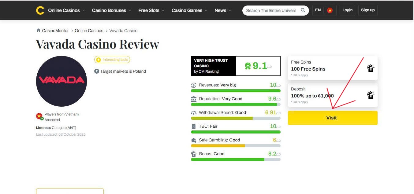Click the T&C progress bar
Viewport: 414px width, 194px height.
point(236,132)
